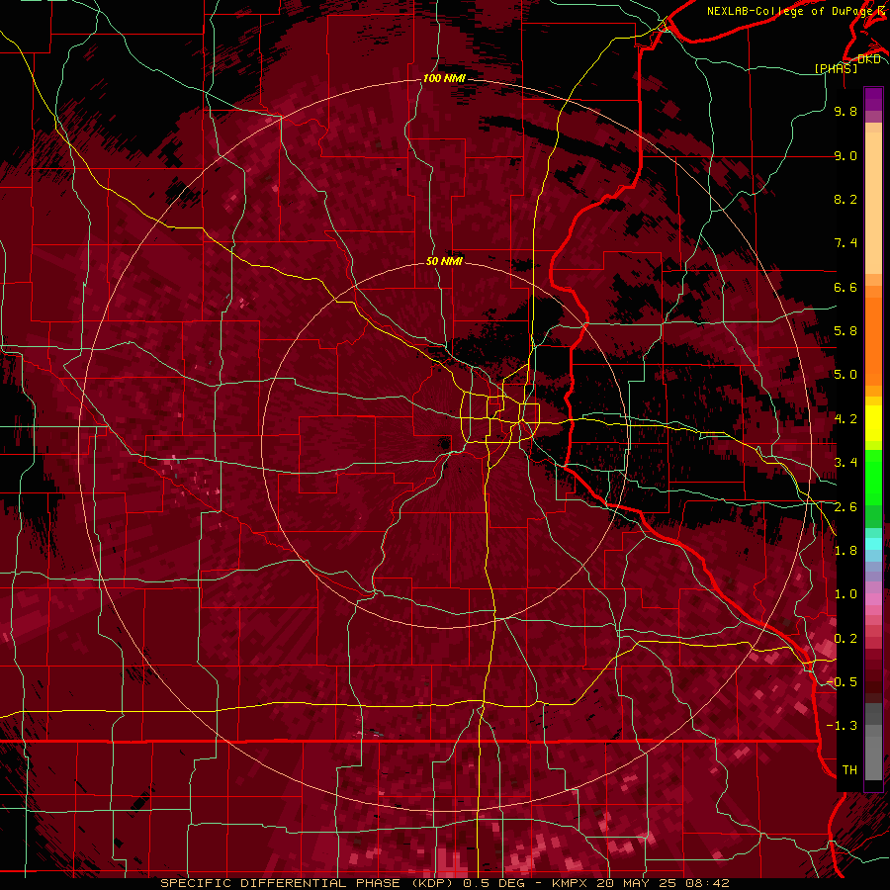Select the 1.0 value on color scale
The image size is (890, 890).
pyautogui.click(x=845, y=594)
